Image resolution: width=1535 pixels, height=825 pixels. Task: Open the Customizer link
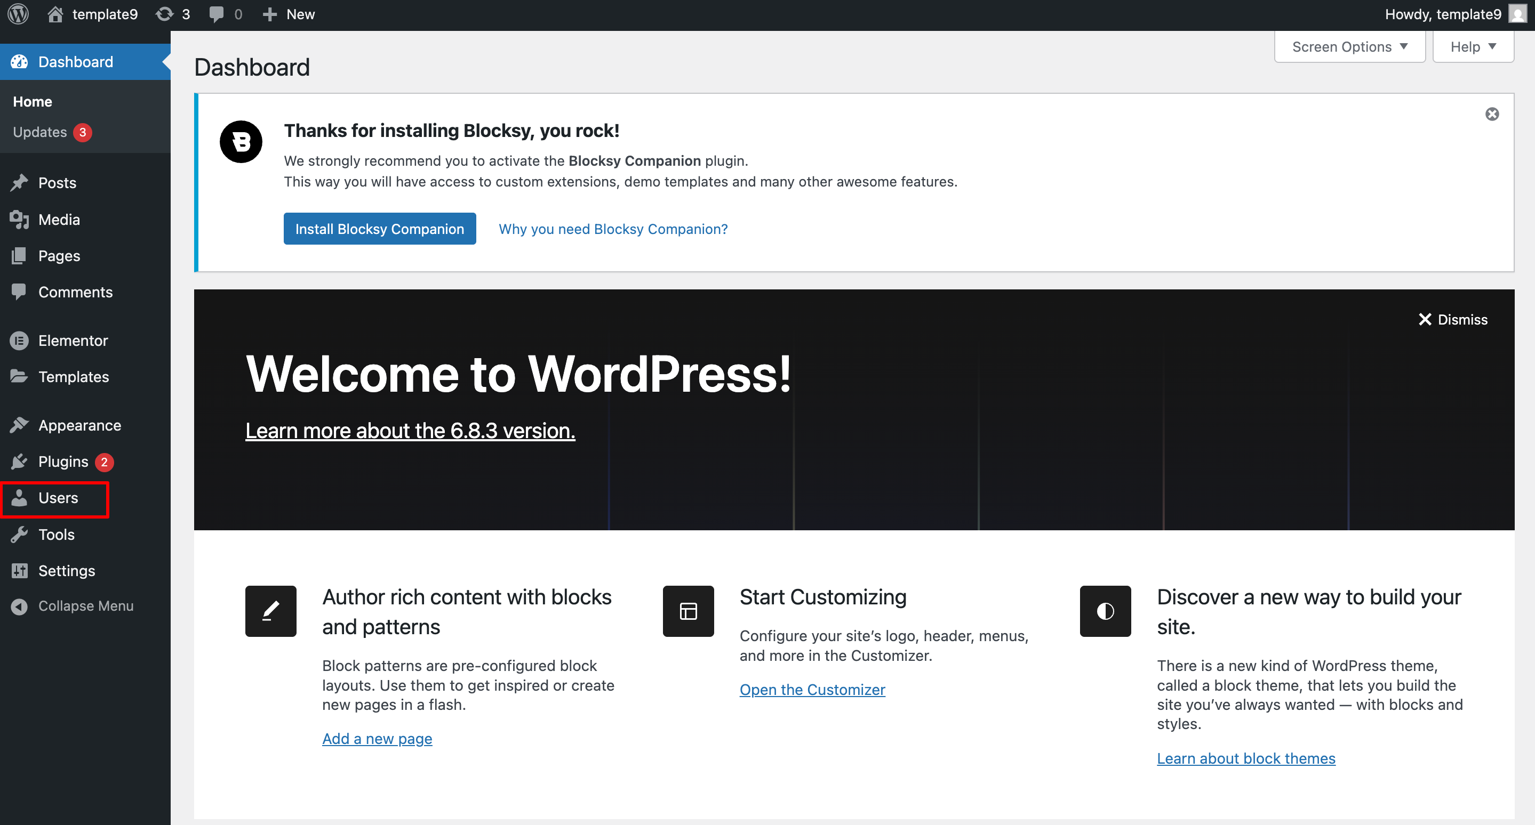pyautogui.click(x=812, y=689)
